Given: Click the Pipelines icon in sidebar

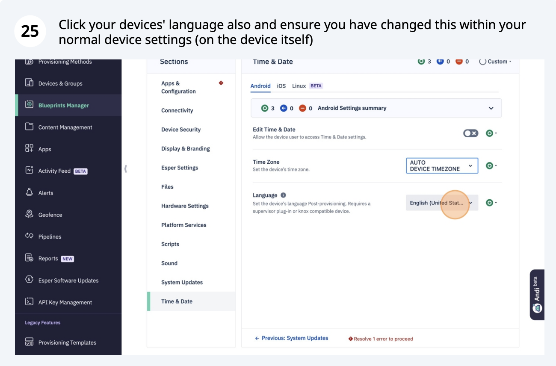Looking at the screenshot, I should coord(29,236).
